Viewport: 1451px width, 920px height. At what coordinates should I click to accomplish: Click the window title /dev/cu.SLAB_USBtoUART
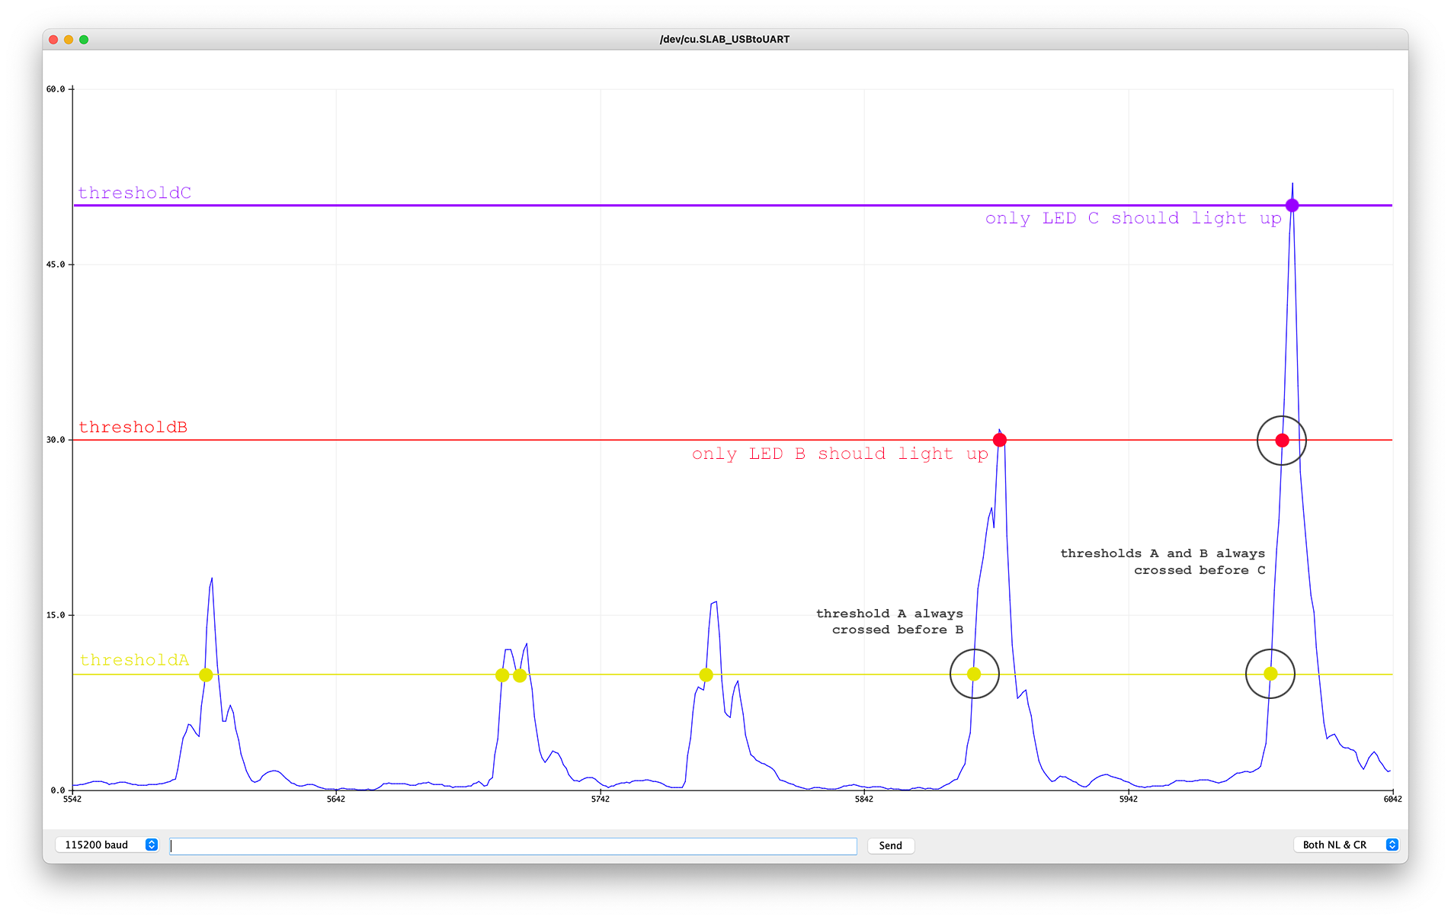(x=725, y=40)
